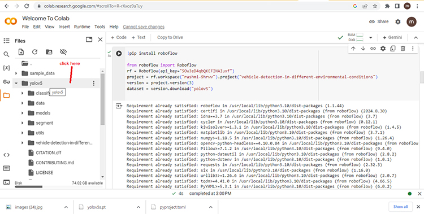Open cell settings gear in cell toolbar

[383, 49]
